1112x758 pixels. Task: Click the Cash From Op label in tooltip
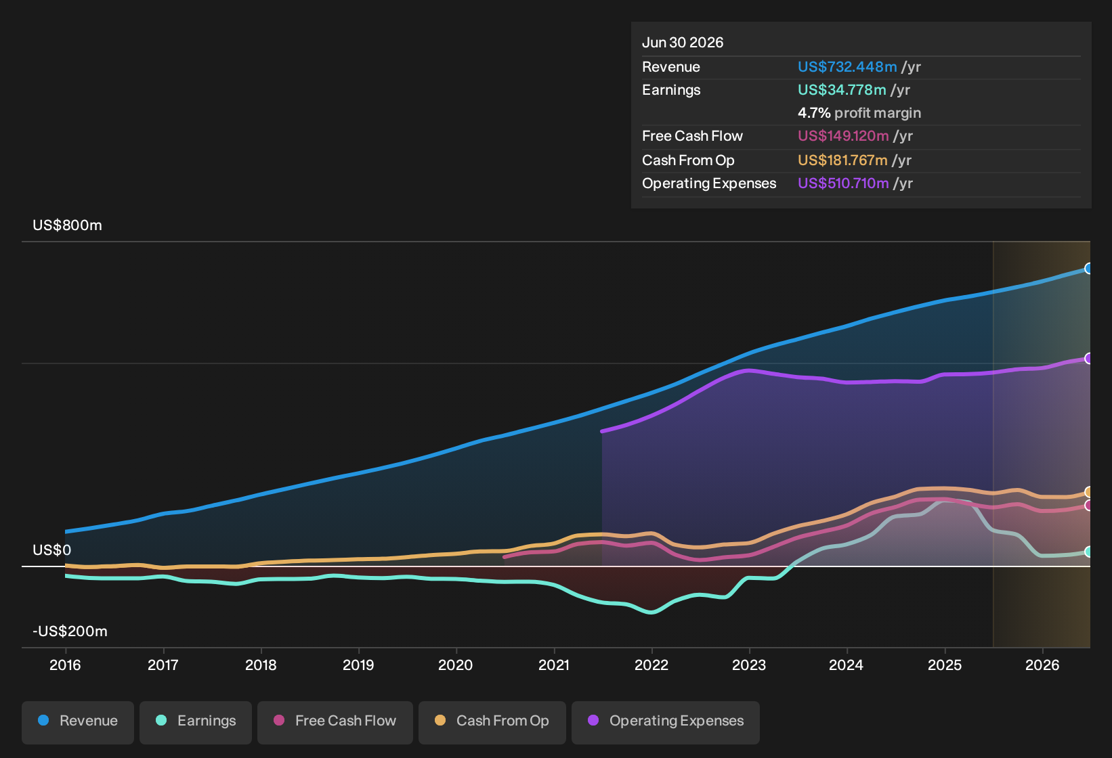(x=688, y=160)
